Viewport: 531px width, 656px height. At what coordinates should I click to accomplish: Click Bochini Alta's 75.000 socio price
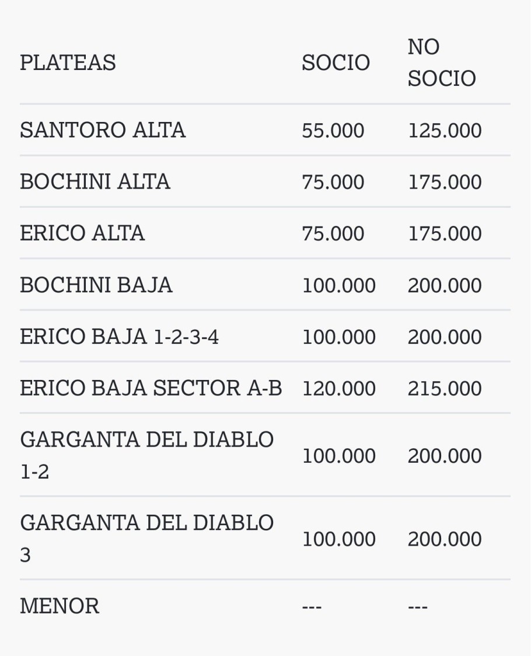click(x=333, y=182)
